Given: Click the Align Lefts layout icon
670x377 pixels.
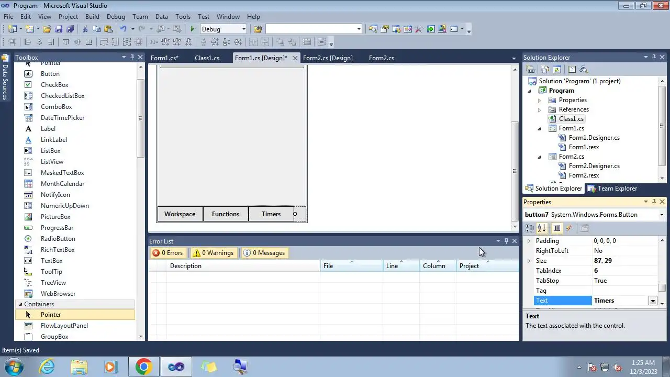Looking at the screenshot, I should click(27, 42).
